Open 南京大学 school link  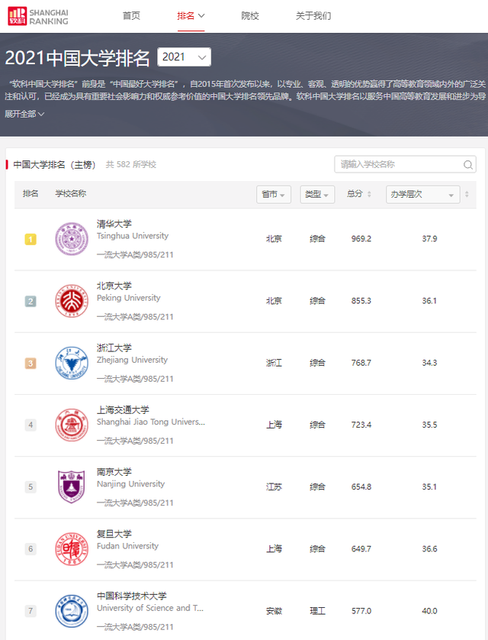point(114,472)
